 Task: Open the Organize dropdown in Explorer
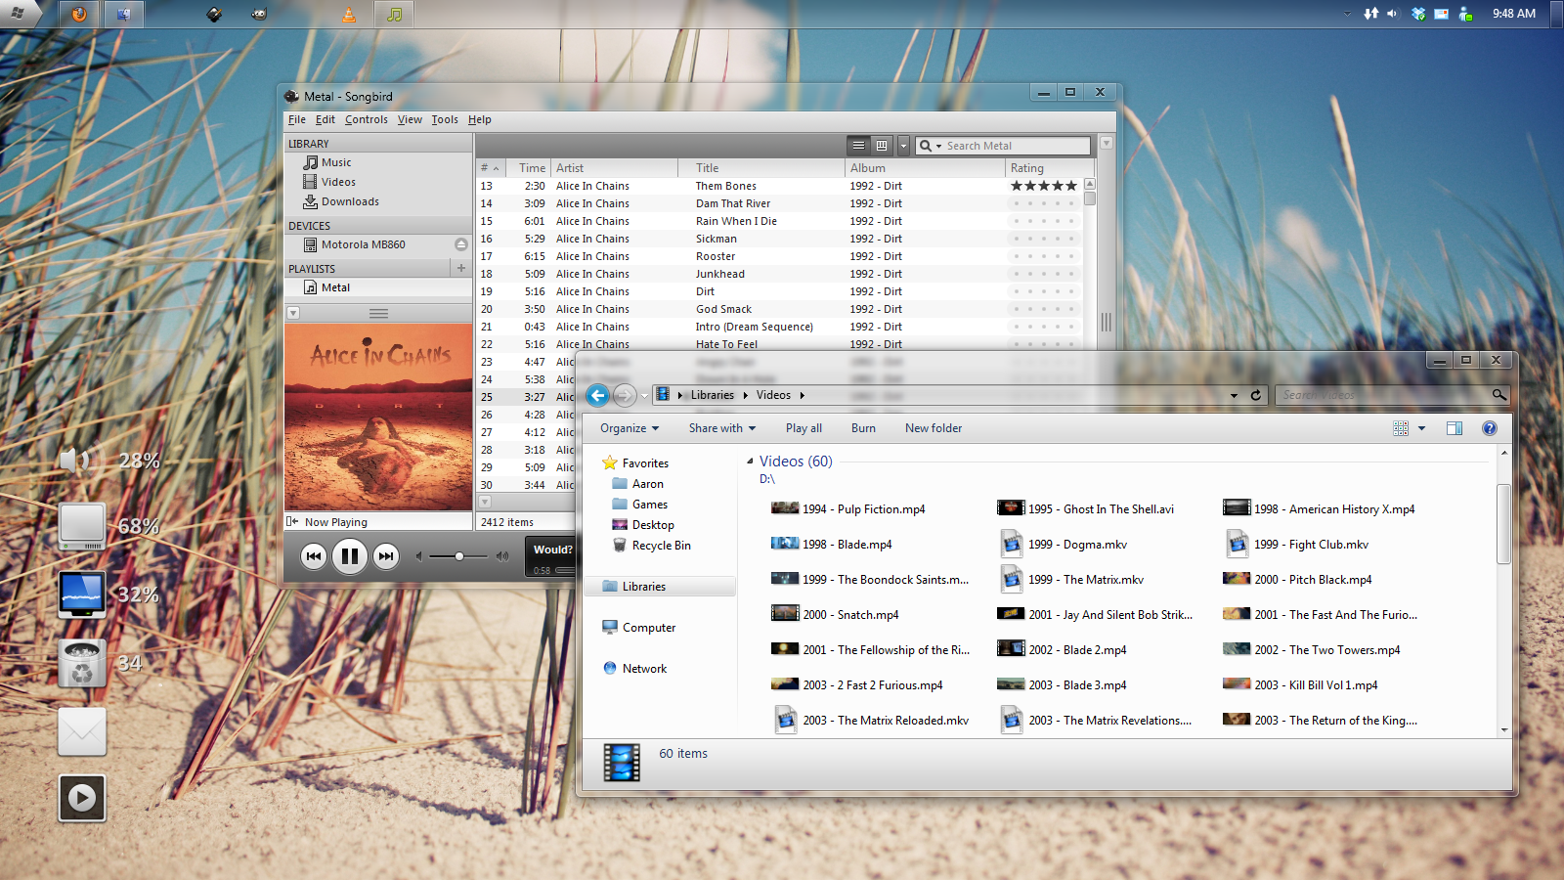[630, 428]
